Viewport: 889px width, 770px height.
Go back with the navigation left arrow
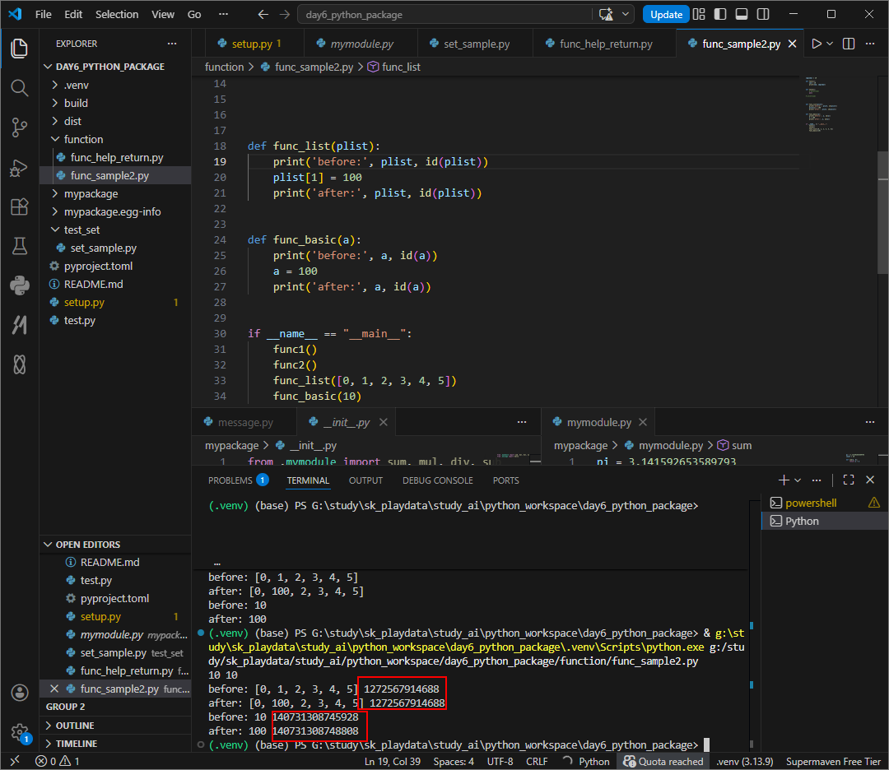(263, 14)
